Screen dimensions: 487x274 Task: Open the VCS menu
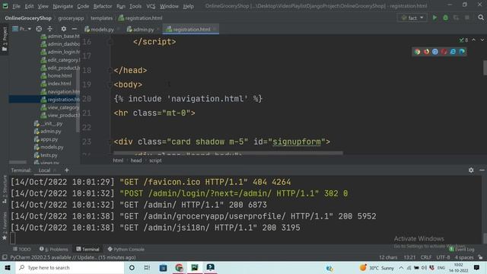click(151, 6)
